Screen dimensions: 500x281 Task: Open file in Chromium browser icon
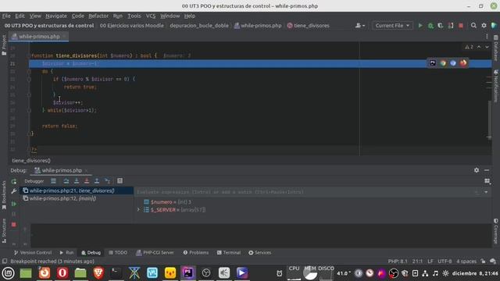pos(453,63)
